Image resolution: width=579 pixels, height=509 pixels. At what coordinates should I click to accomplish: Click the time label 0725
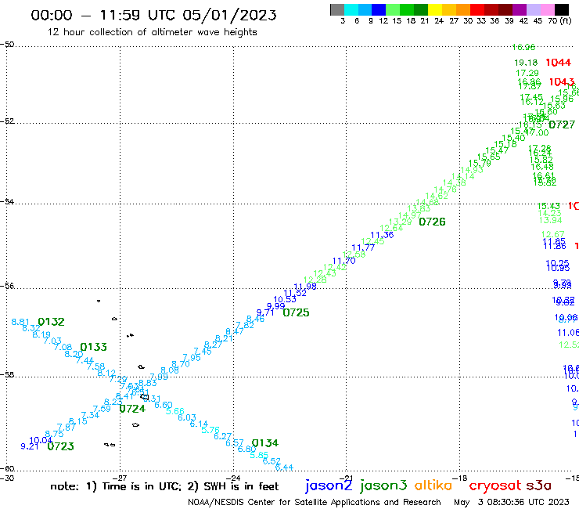pos(296,312)
